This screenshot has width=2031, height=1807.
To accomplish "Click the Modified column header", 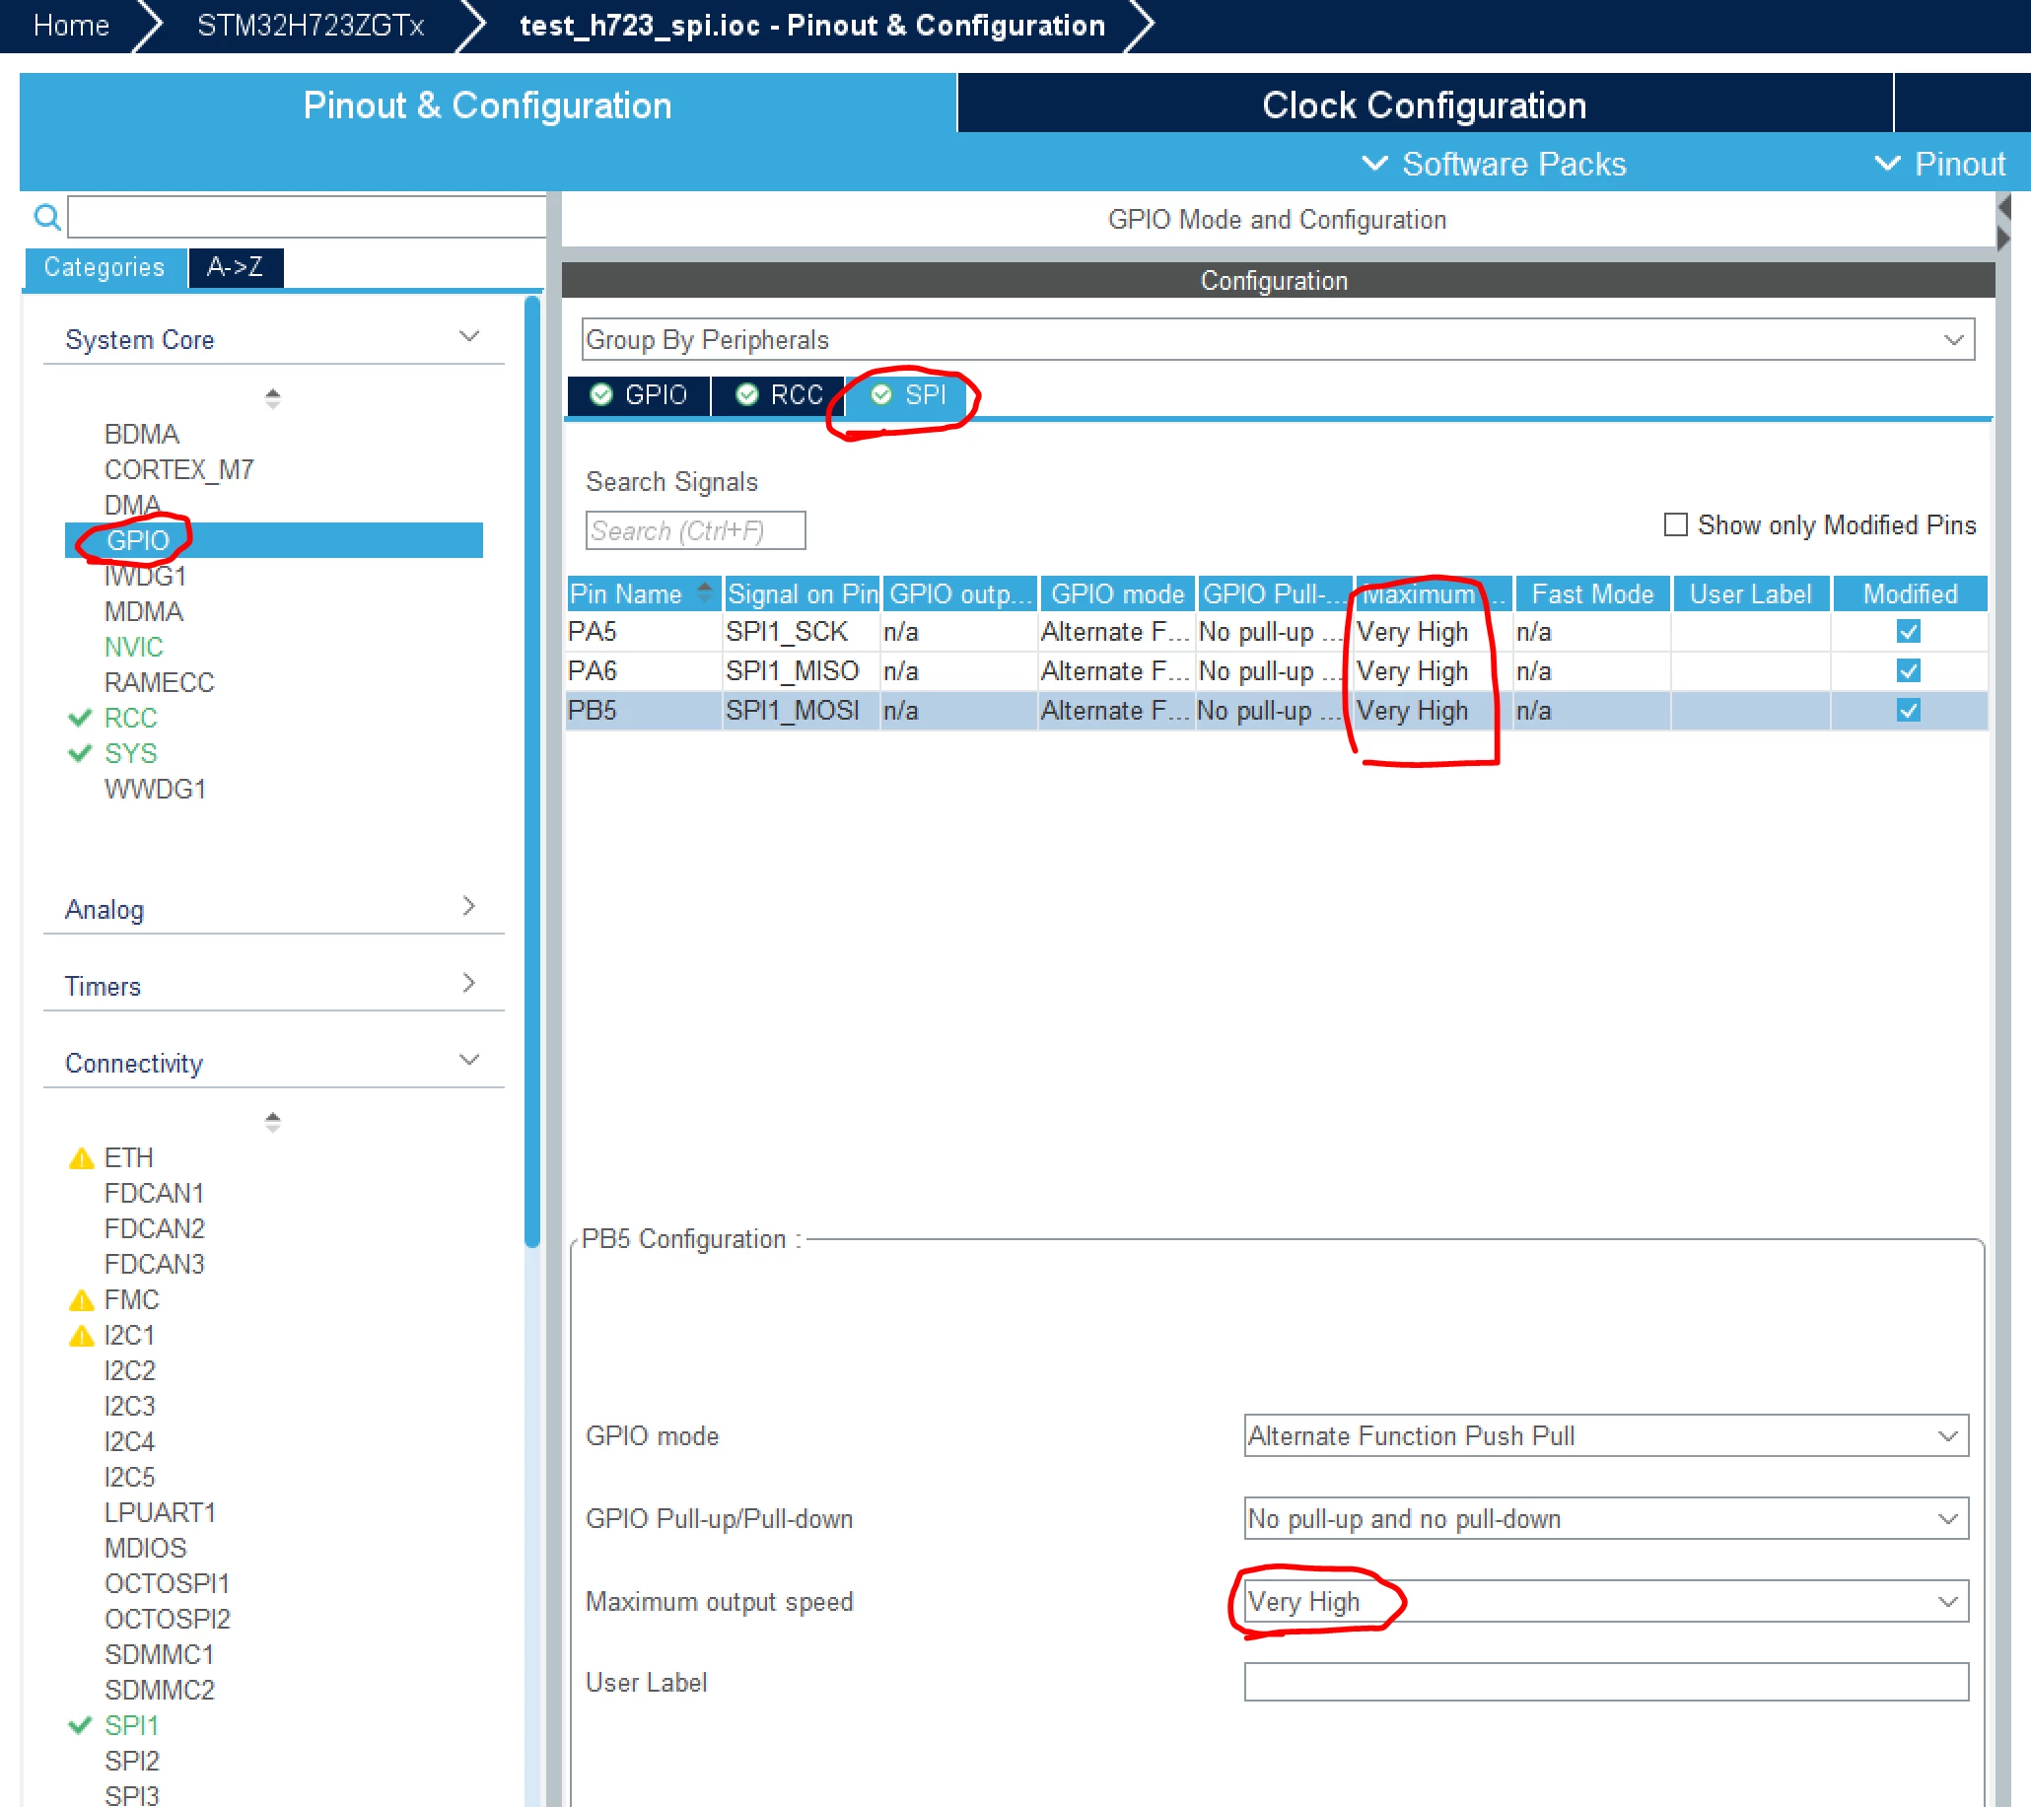I will (x=1910, y=594).
